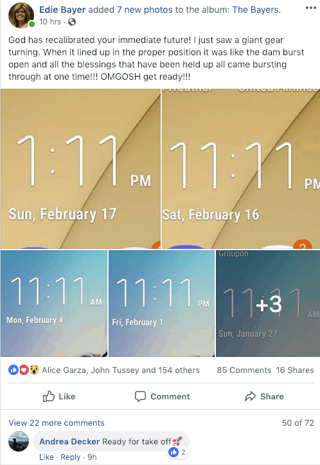Like Andrea Decker's comment
Screen dimensions: 320x465
(x=46, y=457)
